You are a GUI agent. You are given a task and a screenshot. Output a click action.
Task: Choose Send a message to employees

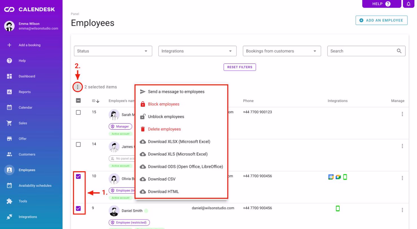click(181, 92)
